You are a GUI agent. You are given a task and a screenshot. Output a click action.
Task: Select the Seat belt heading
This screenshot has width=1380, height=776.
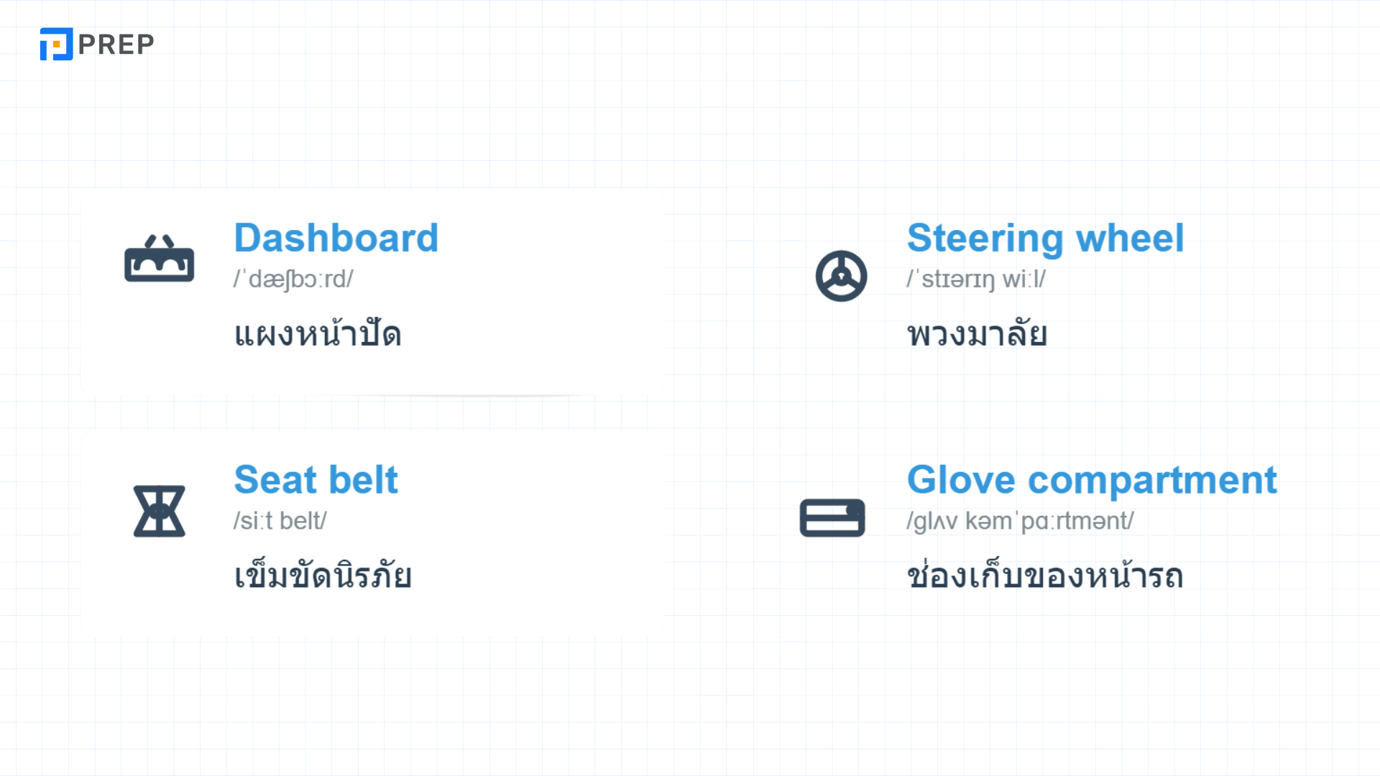tap(316, 480)
